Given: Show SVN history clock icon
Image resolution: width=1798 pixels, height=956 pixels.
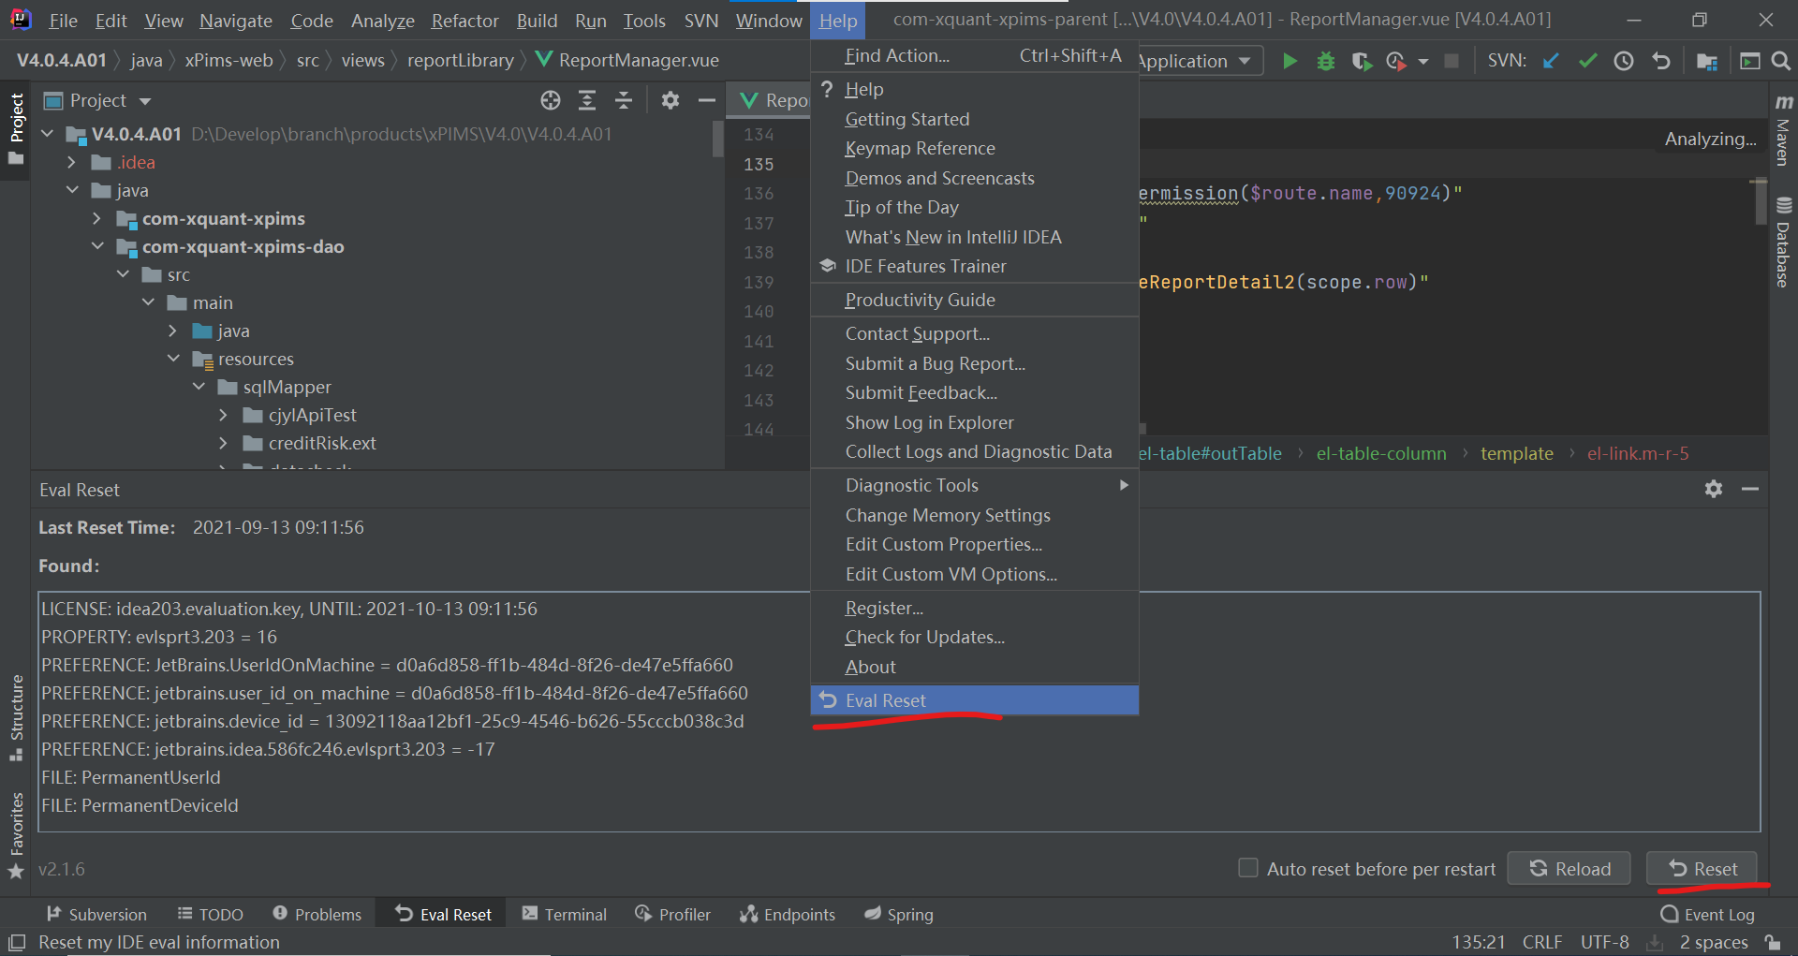Looking at the screenshot, I should (1624, 61).
